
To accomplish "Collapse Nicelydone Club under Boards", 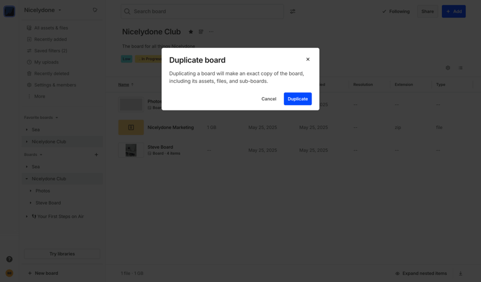I will [26, 179].
